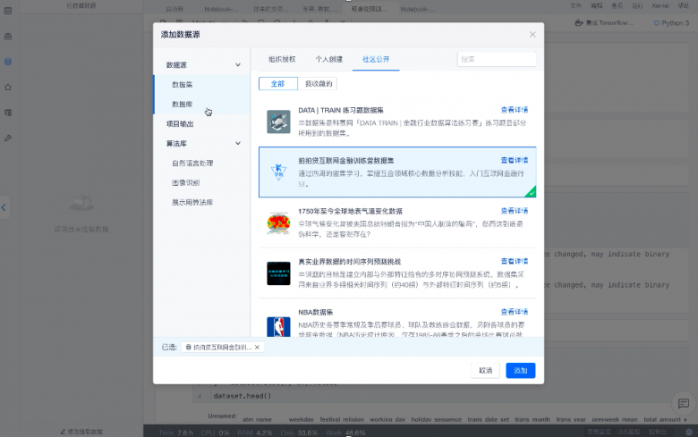View details of NBA数据集
698x437 pixels.
point(515,312)
